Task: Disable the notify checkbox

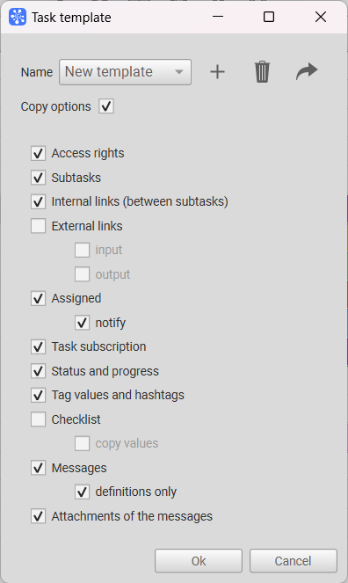Action: [82, 323]
